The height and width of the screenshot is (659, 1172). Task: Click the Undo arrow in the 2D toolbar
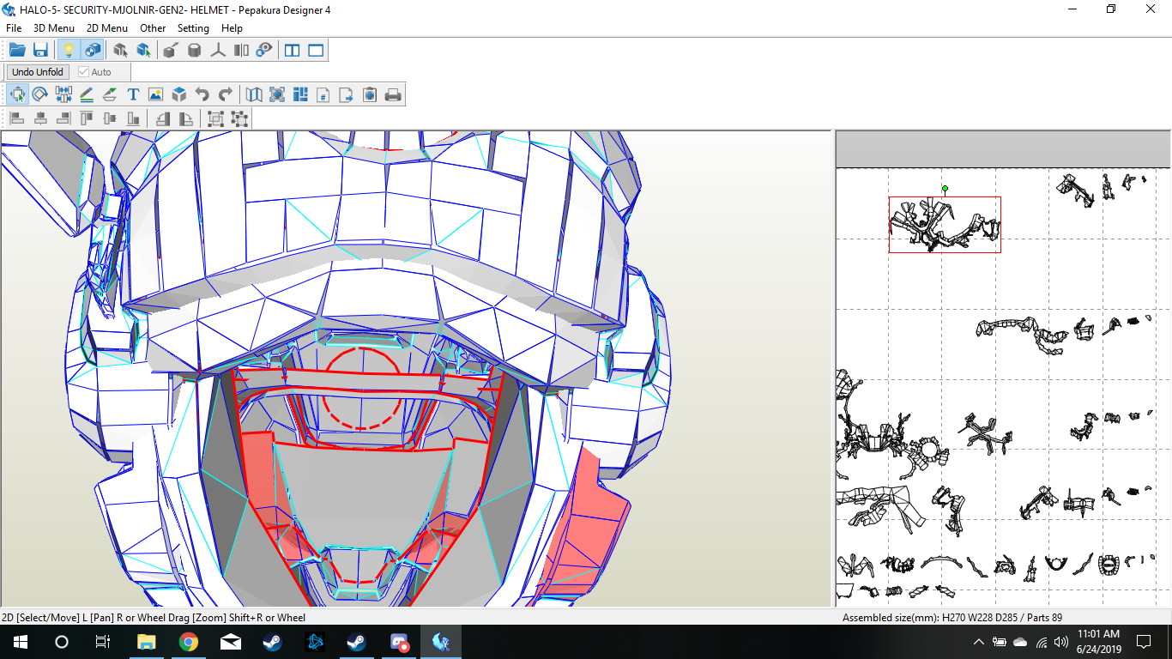(202, 94)
